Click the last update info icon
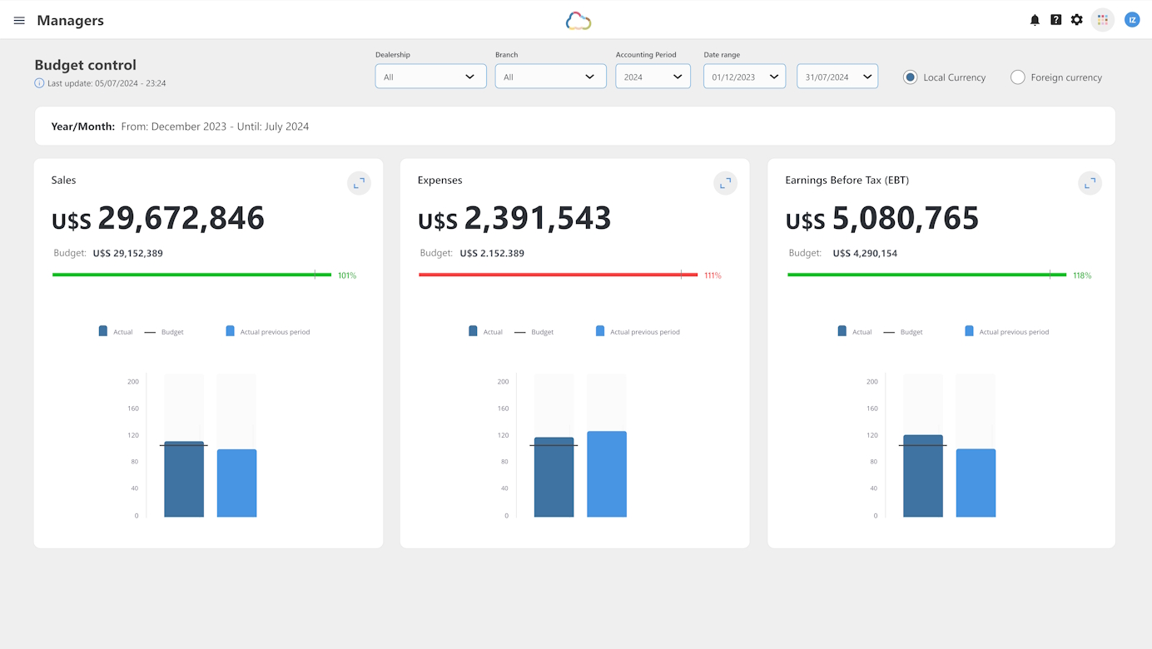Screen dimensions: 1152x649 point(39,83)
